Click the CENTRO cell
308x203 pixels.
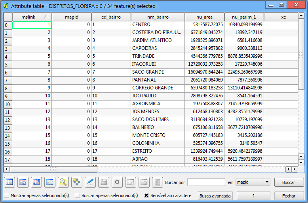158,25
